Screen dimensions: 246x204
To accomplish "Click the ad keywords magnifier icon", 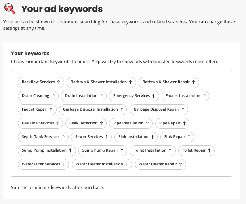I will click(9, 9).
